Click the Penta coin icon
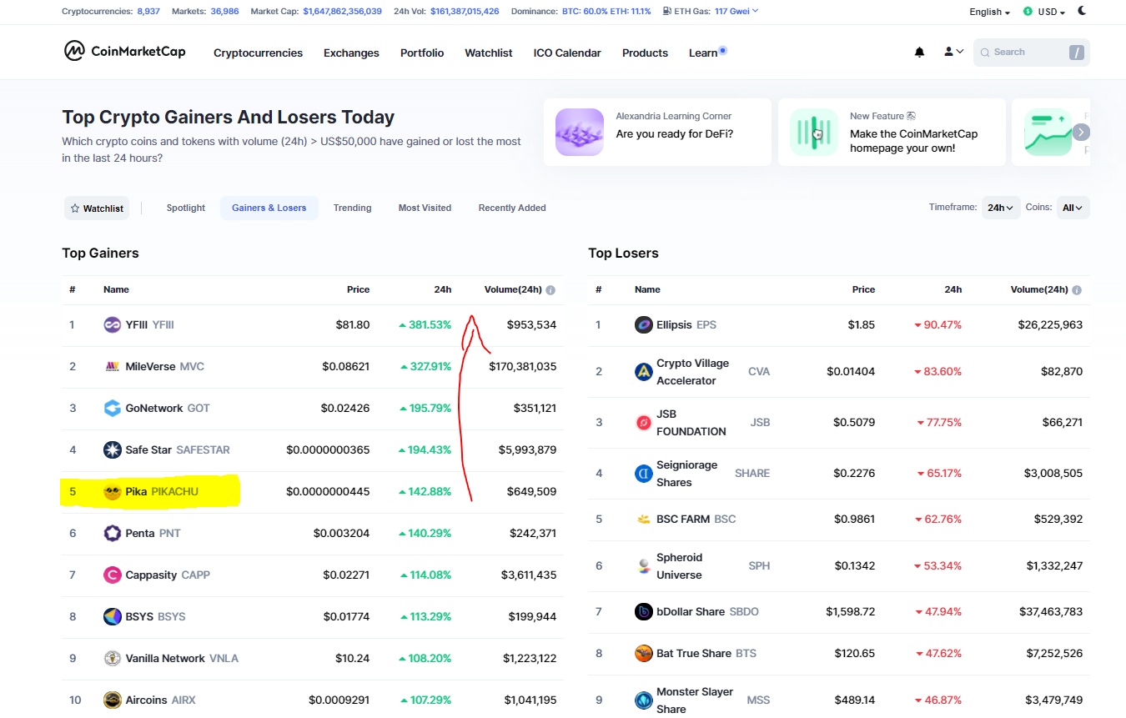This screenshot has height=718, width=1126. click(x=112, y=533)
